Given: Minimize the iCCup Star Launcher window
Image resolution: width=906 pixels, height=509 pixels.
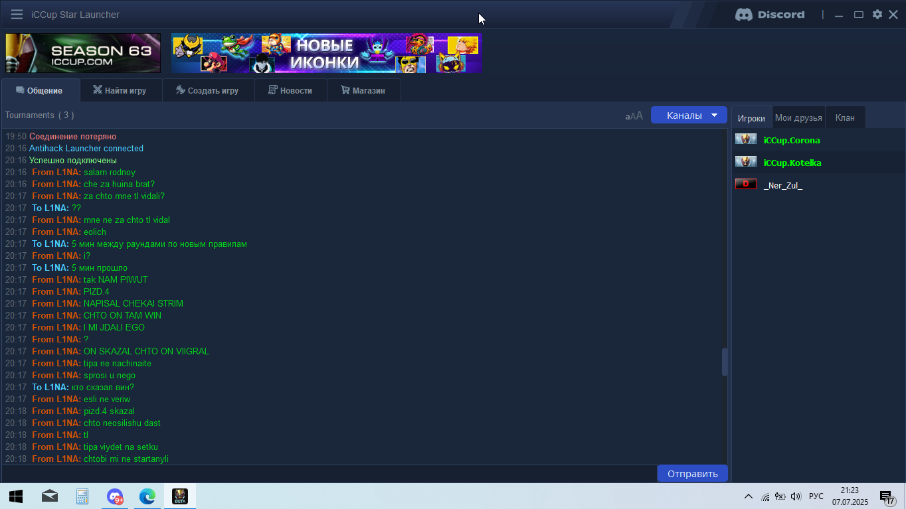Looking at the screenshot, I should pyautogui.click(x=839, y=15).
